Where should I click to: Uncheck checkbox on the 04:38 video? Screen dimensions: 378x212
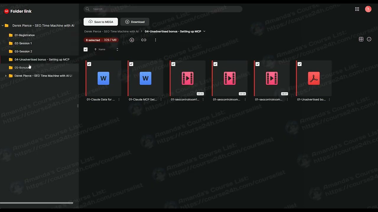pos(215,64)
